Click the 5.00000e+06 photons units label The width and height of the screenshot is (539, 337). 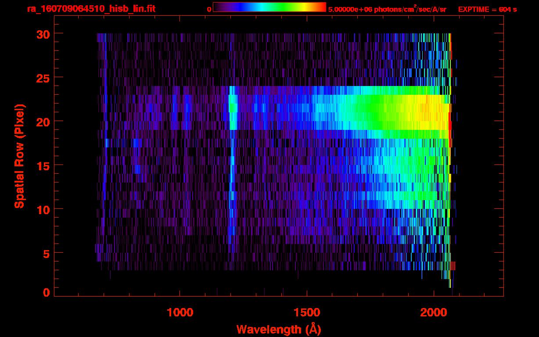(x=387, y=9)
